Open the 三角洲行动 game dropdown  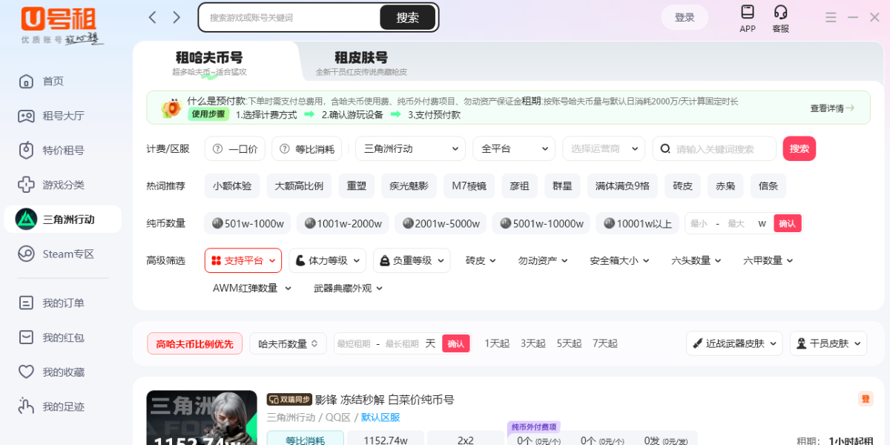point(410,148)
